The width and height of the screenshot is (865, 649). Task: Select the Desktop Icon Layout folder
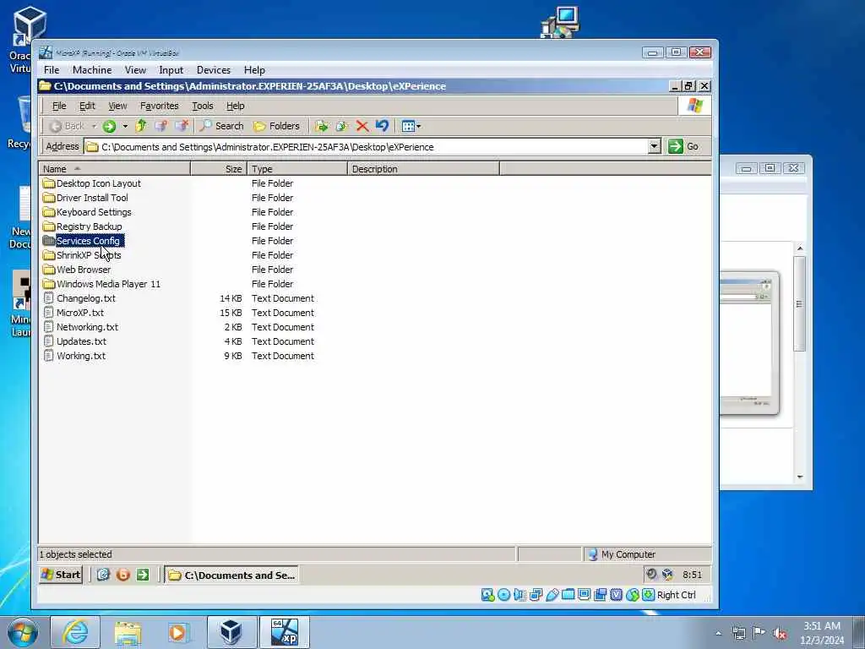pos(91,183)
